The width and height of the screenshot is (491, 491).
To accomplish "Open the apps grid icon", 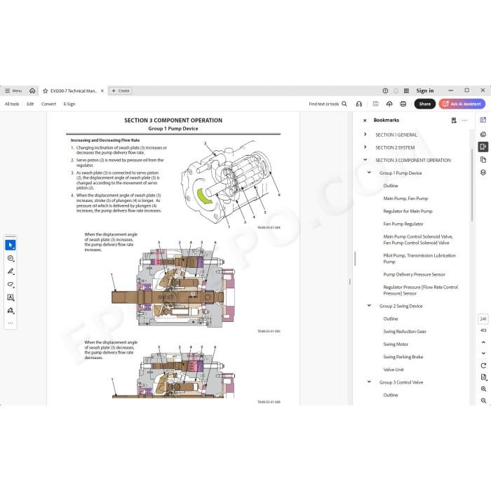I will coord(406,90).
